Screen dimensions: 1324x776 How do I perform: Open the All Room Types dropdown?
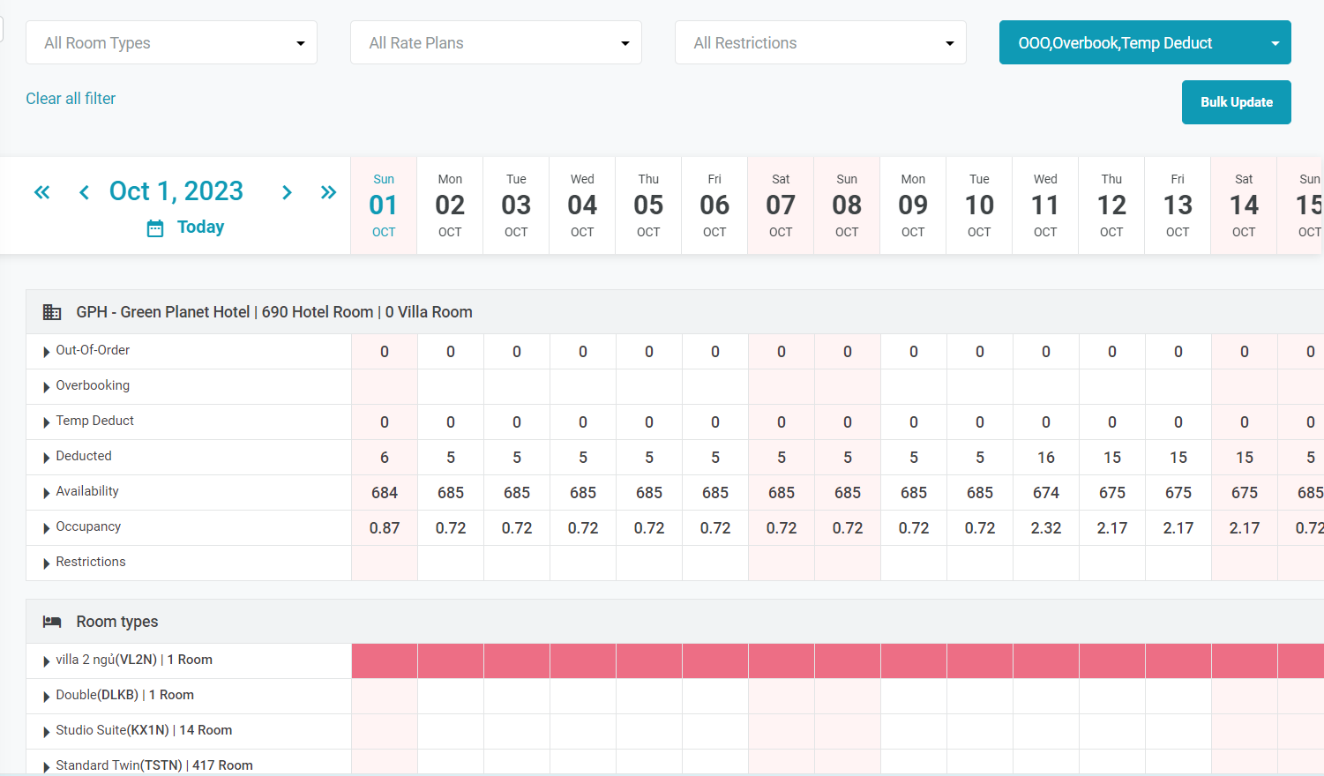click(x=171, y=43)
